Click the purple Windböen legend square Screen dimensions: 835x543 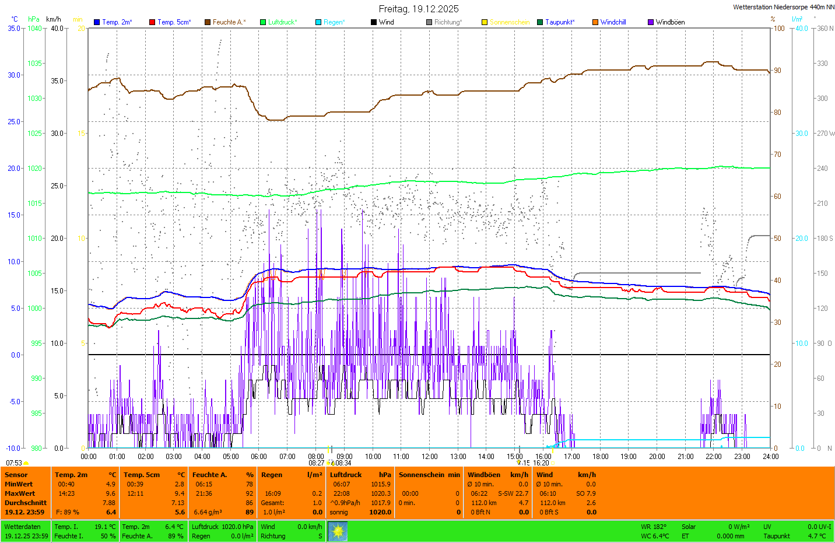point(651,22)
